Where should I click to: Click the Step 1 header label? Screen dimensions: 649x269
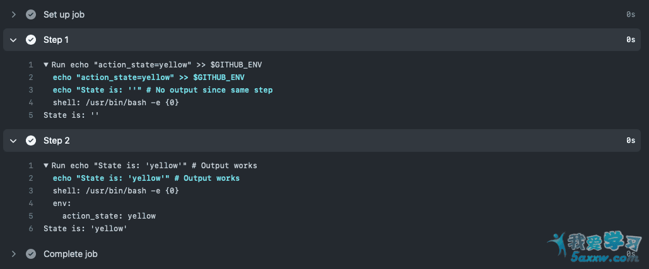tap(56, 40)
